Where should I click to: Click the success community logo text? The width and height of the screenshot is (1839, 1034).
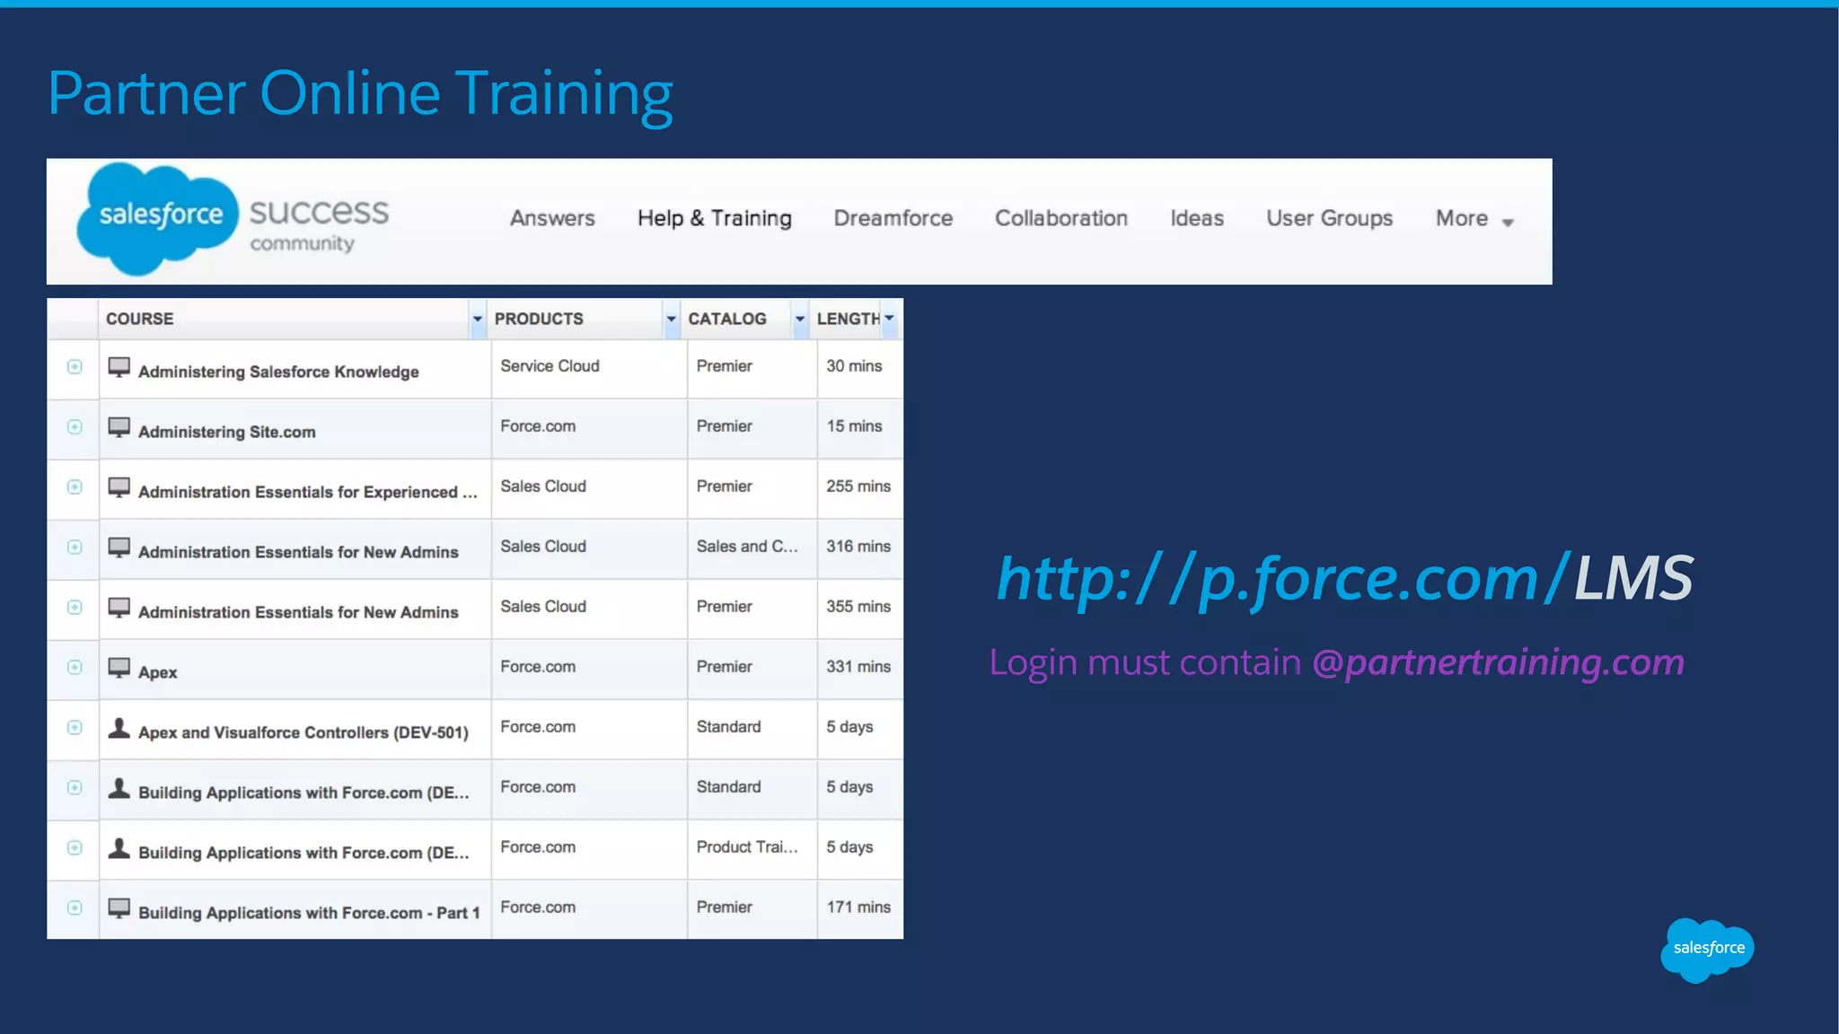point(319,224)
